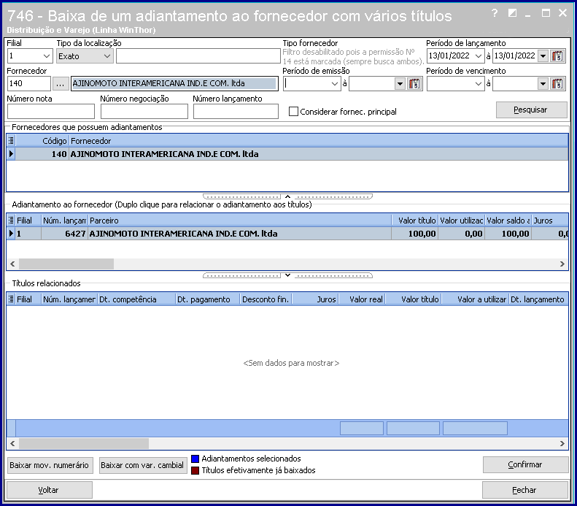This screenshot has height=506, width=577.
Task: Click the supplier lookup ellipsis button
Action: (61, 83)
